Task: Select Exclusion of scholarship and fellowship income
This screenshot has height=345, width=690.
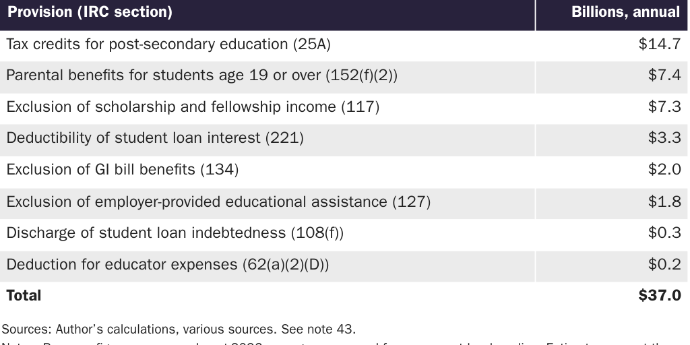Action: (193, 106)
